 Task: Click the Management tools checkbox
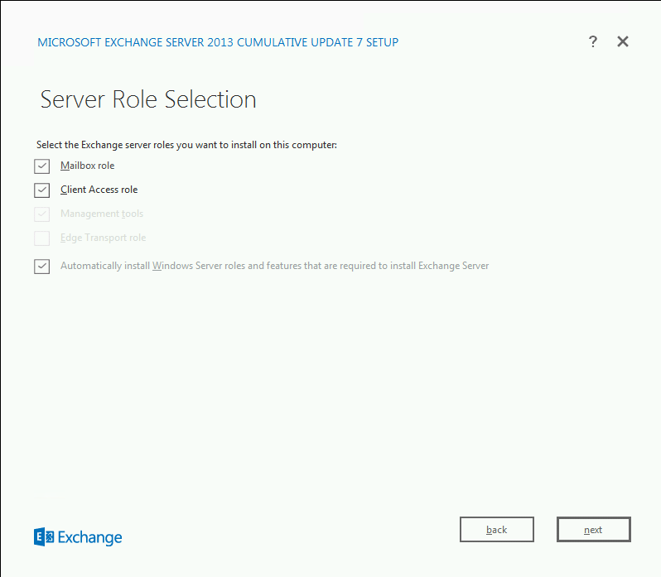coord(41,214)
